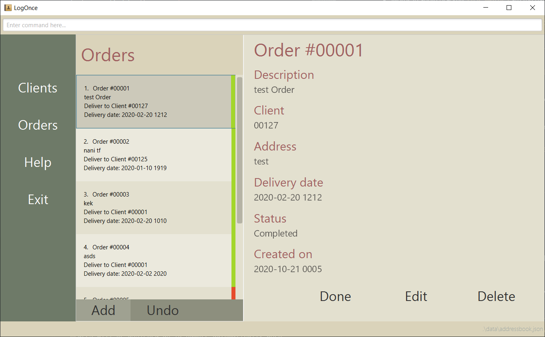Open Help from the sidebar
The image size is (545, 337).
(x=38, y=162)
